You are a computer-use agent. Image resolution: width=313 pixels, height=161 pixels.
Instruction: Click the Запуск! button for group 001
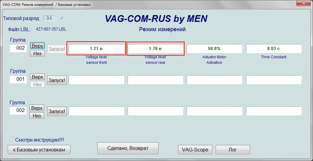[57, 81]
